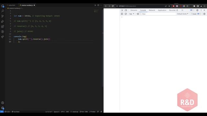Show the console sidebar panel
The width and height of the screenshot is (207, 116).
(122, 14)
